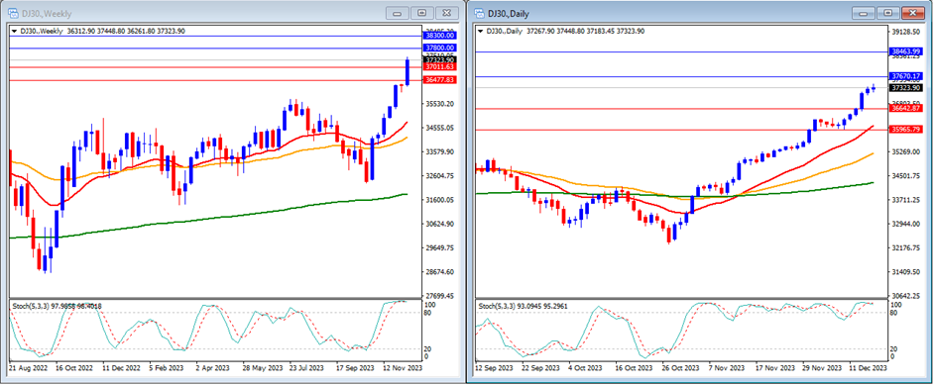933x385 pixels.
Task: Click the red 37011.63 level label
Action: click(439, 67)
